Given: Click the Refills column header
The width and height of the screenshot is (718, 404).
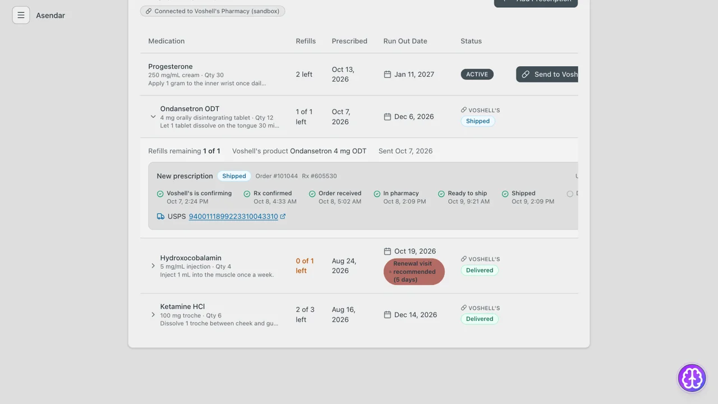Looking at the screenshot, I should tap(306, 41).
